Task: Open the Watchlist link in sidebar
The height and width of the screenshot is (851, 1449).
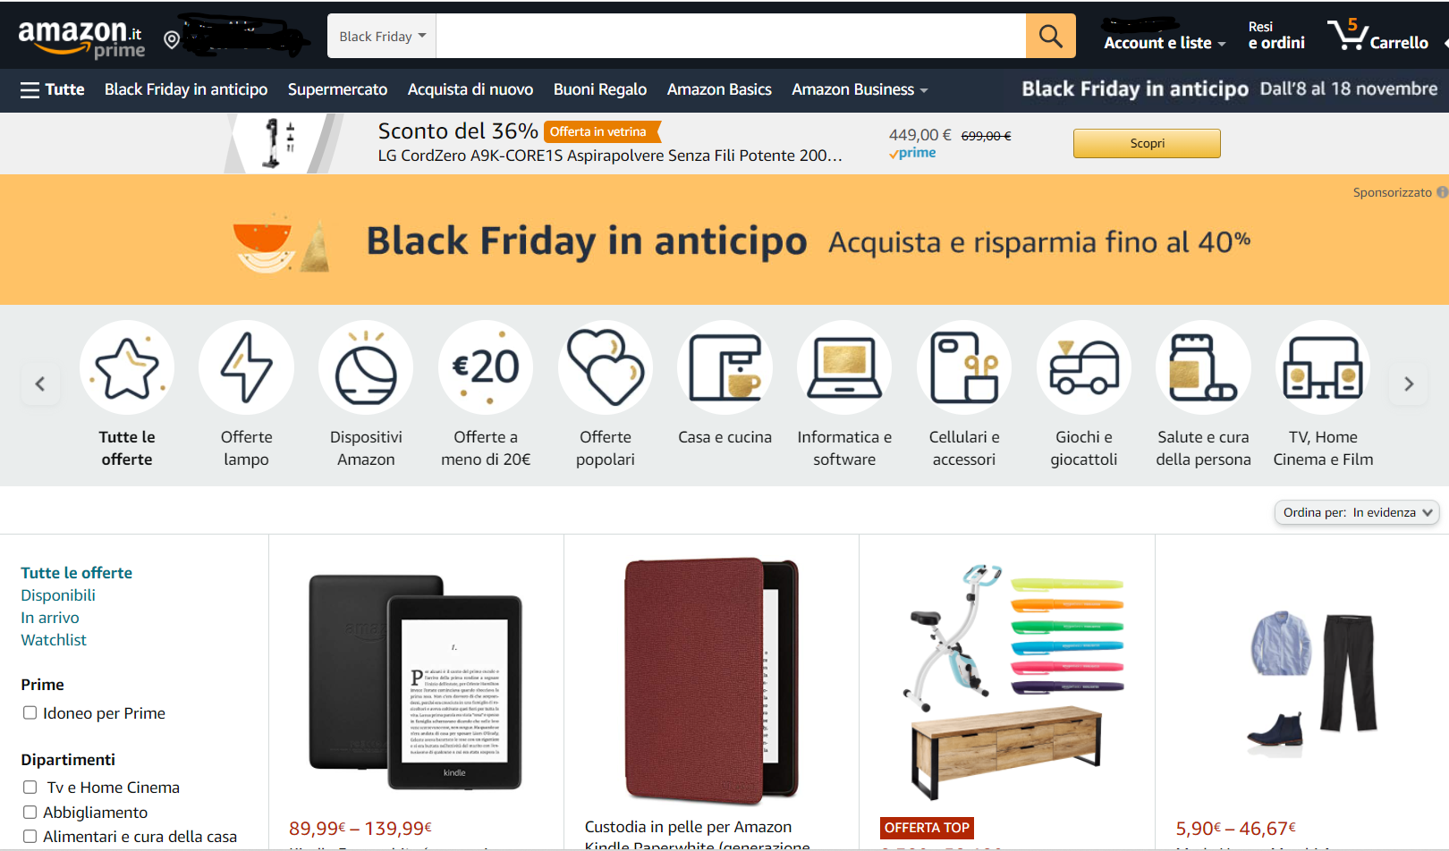Action: [x=54, y=640]
